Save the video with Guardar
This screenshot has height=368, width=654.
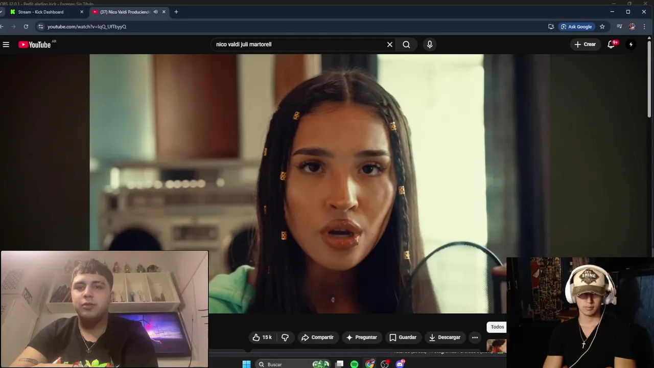tap(403, 337)
